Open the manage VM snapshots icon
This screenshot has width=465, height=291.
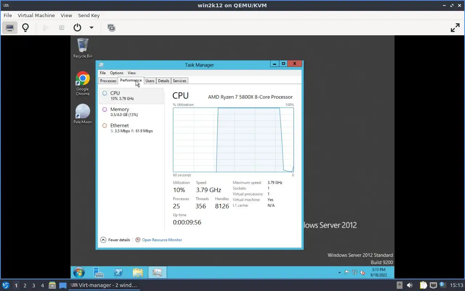click(111, 28)
